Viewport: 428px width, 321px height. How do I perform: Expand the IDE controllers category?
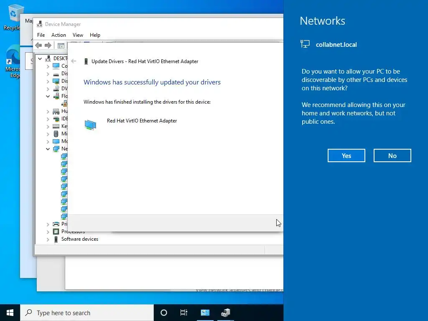point(48,119)
